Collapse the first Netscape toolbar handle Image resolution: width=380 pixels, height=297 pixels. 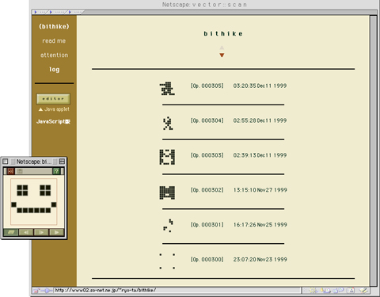coord(40,12)
